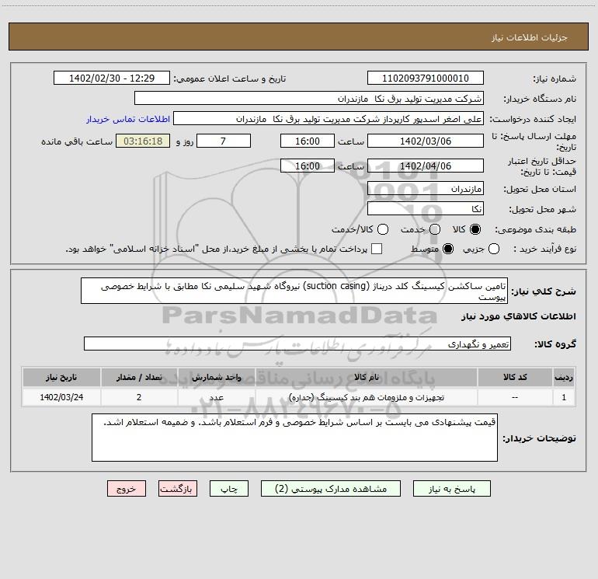Click the need date cell 1402/03/24
The image size is (598, 579).
pyautogui.click(x=61, y=397)
